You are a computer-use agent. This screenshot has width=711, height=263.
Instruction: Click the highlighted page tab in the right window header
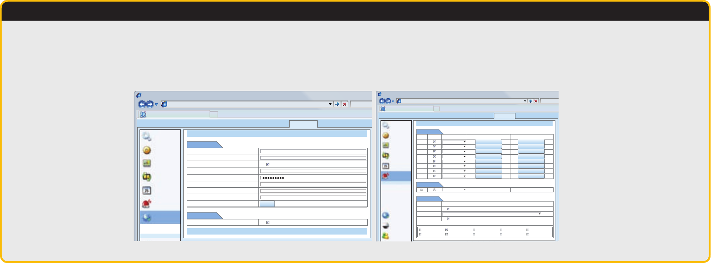click(x=504, y=116)
